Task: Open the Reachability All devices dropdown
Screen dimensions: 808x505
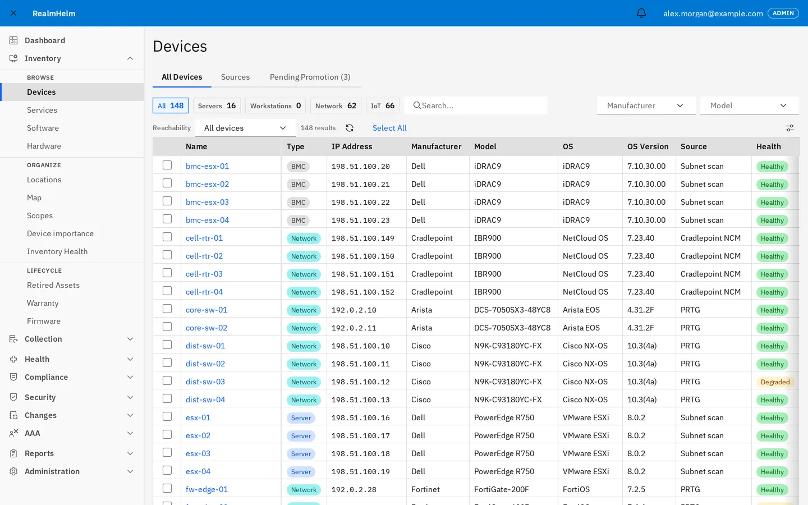Action: pyautogui.click(x=246, y=128)
